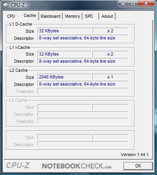Viewport: 157px width, 175px height.
Task: Switch to the CPU tab
Action: [12, 16]
